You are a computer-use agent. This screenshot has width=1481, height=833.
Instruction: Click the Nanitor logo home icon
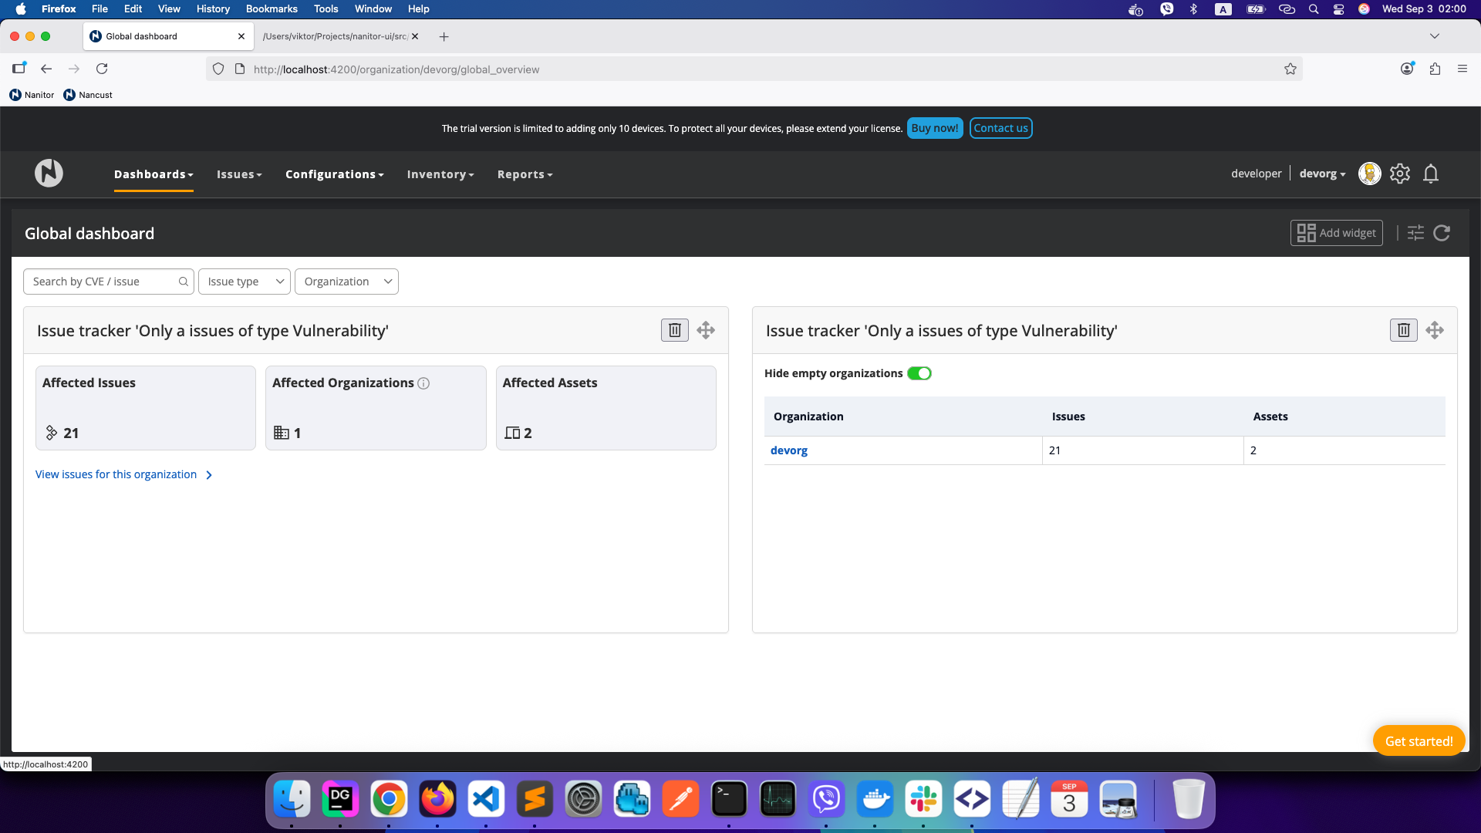coord(49,174)
